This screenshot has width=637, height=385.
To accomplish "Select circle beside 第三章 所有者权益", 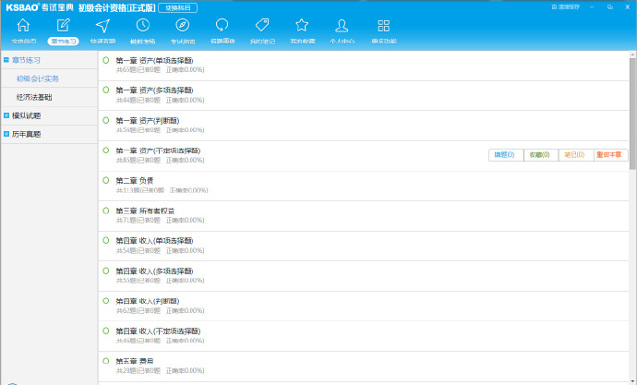I will point(106,210).
